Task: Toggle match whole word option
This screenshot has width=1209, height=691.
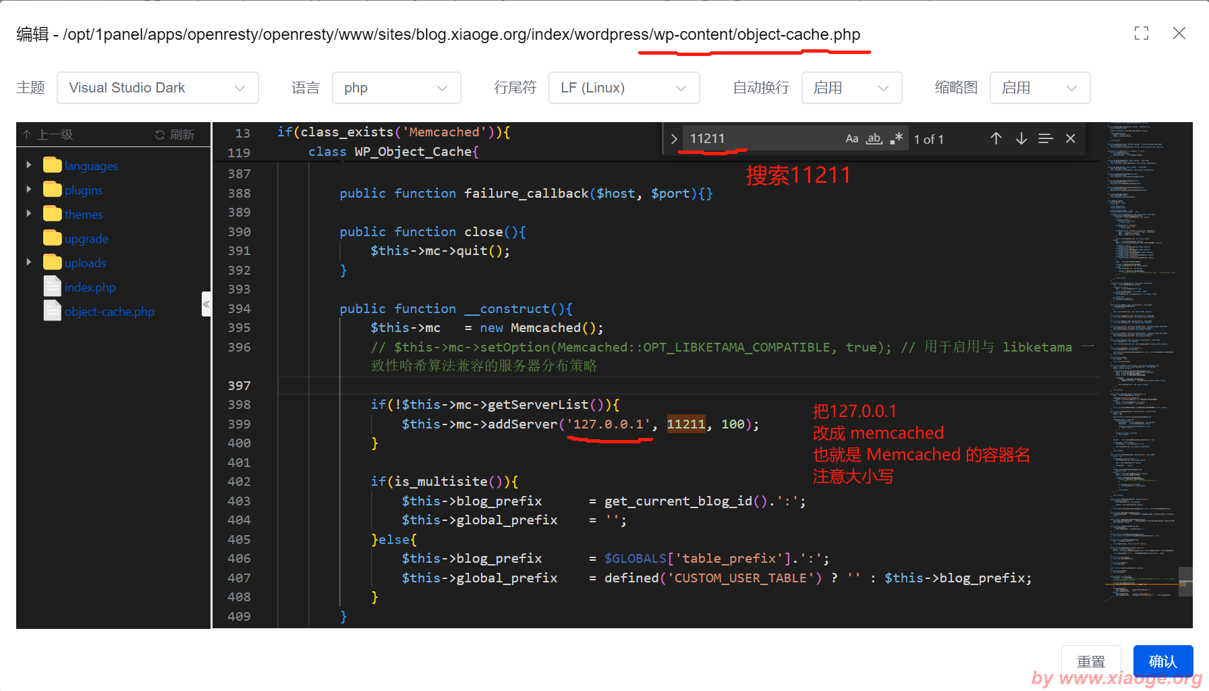Action: tap(874, 138)
